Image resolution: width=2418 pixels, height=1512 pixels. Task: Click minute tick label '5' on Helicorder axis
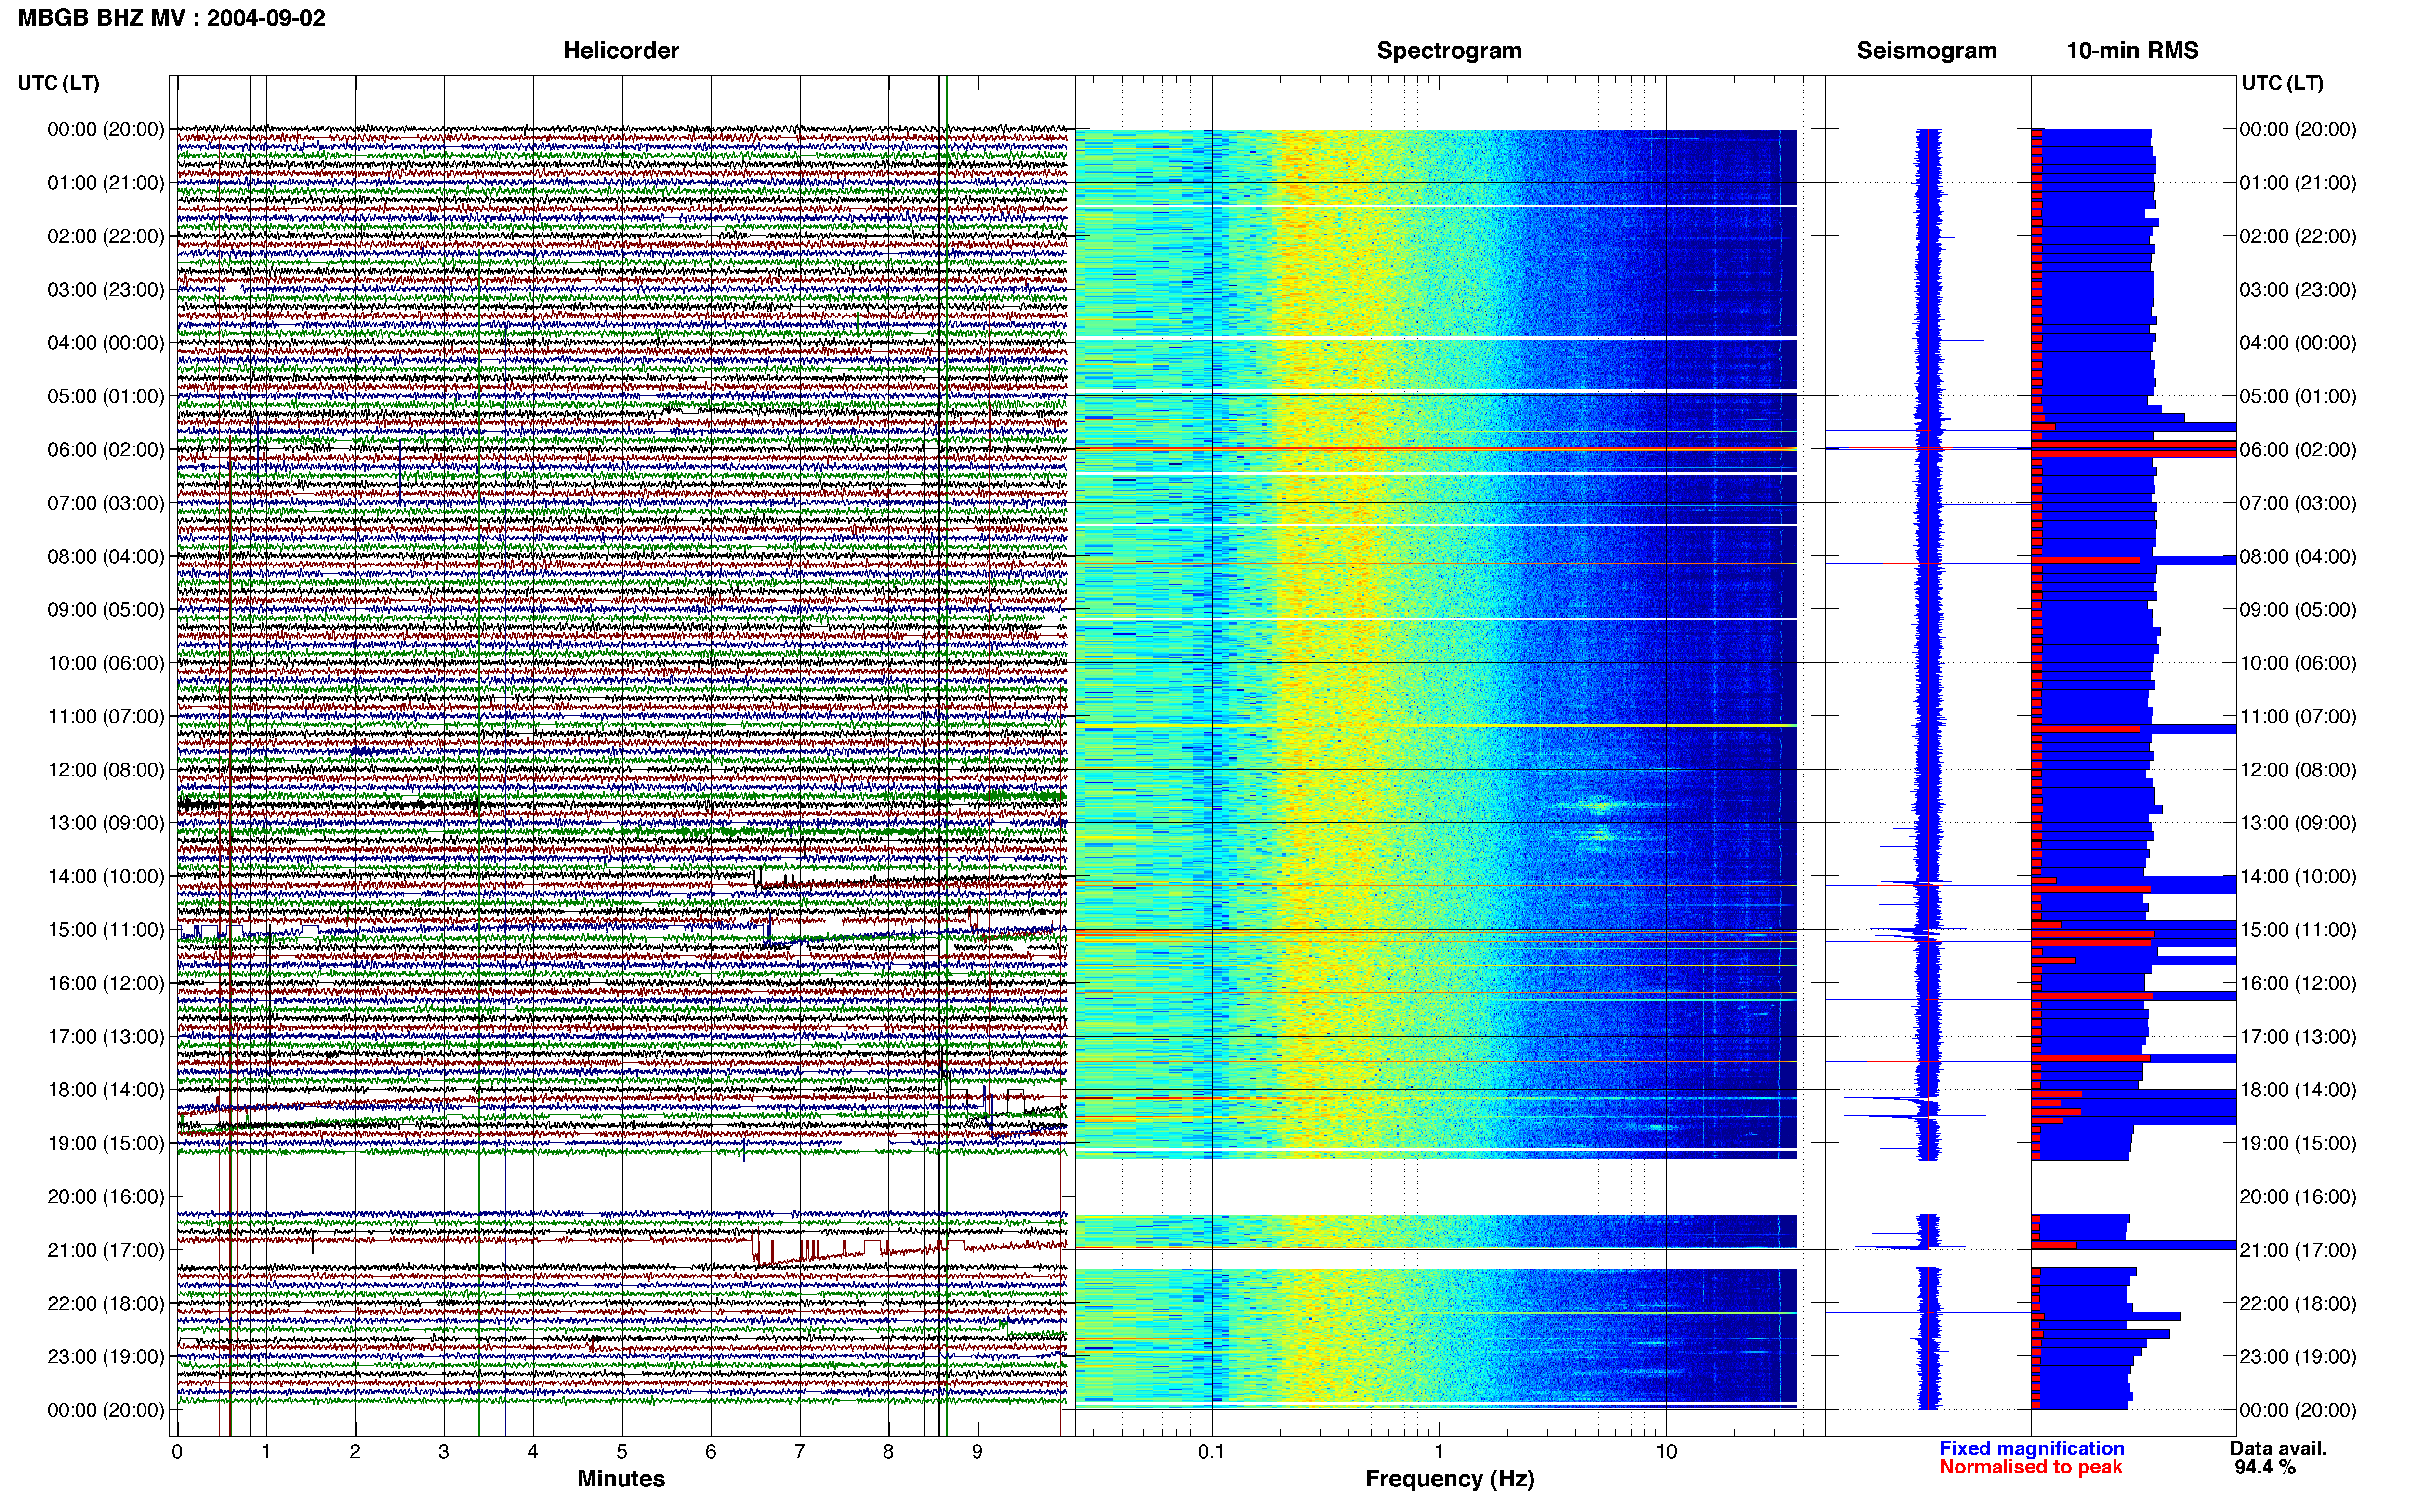pyautogui.click(x=622, y=1451)
